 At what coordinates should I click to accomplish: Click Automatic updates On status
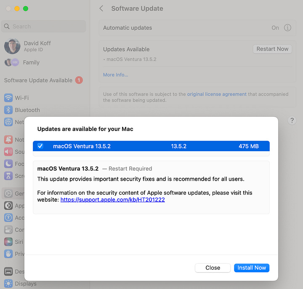pyautogui.click(x=275, y=28)
